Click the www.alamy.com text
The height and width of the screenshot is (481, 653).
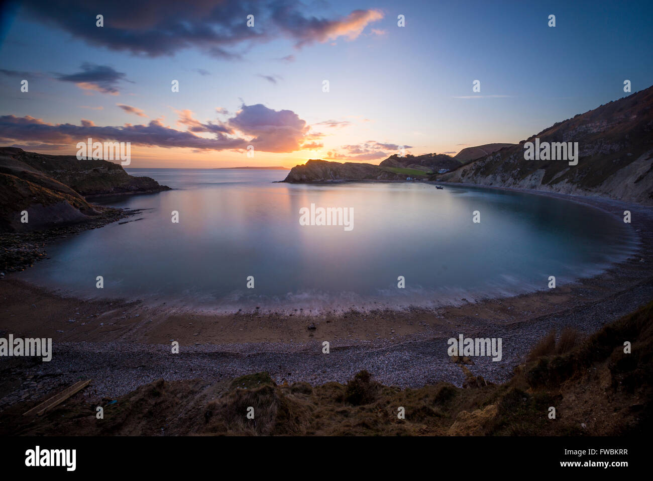click(595, 464)
